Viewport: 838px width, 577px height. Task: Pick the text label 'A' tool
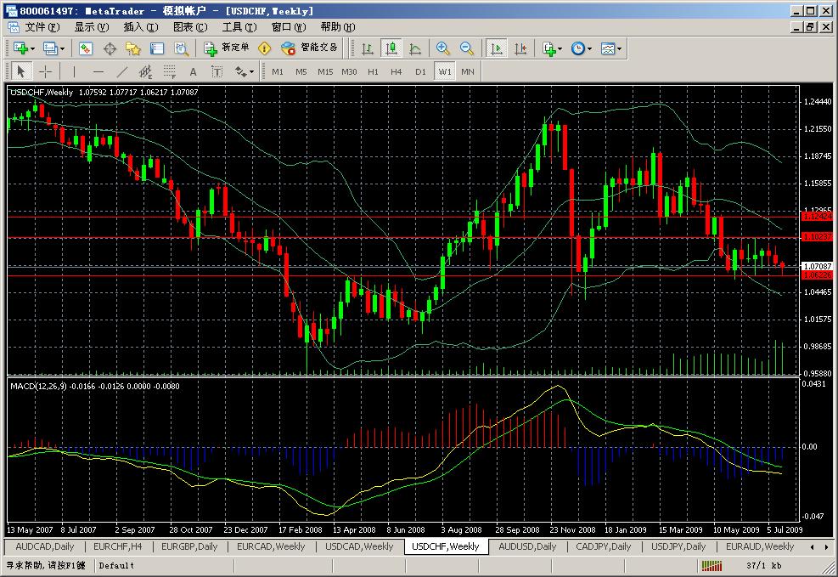click(193, 71)
